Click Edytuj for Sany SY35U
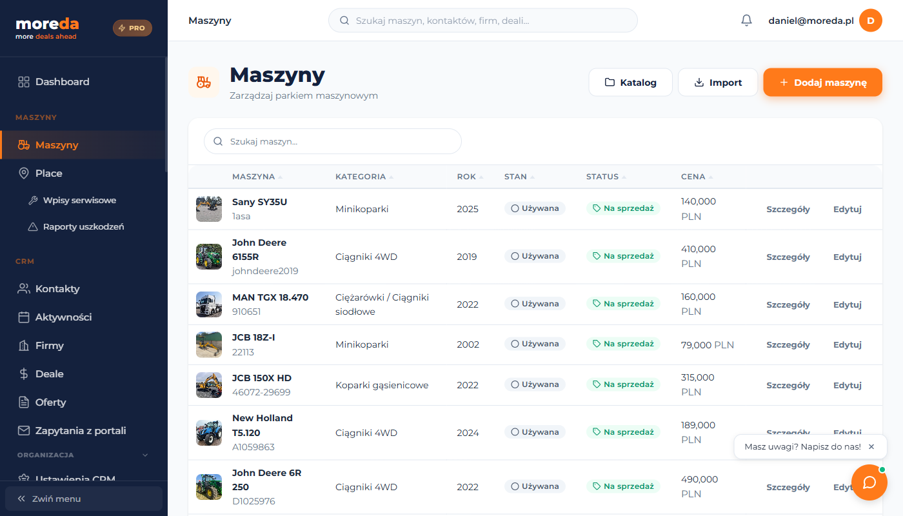The height and width of the screenshot is (516, 903). click(848, 209)
